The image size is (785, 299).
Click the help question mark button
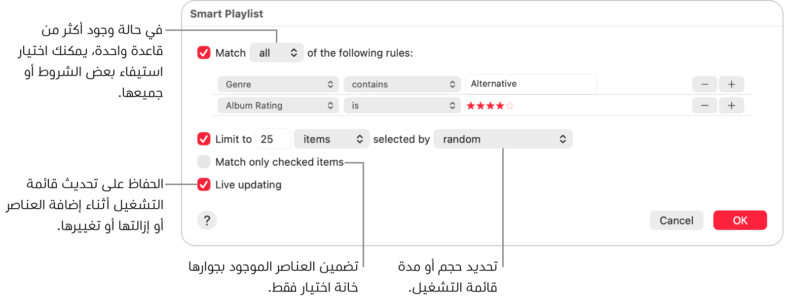[x=207, y=220]
